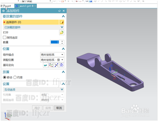Image resolution: width=158 pixels, height=121 pixels.
Task: Click the view triad in bottom-left corner
Action: pyautogui.click(x=8, y=116)
